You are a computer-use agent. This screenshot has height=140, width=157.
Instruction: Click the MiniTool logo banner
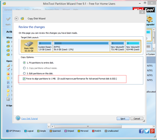click(144, 9)
